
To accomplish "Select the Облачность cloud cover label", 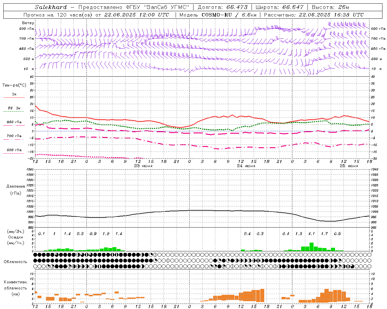I will [x=16, y=262].
